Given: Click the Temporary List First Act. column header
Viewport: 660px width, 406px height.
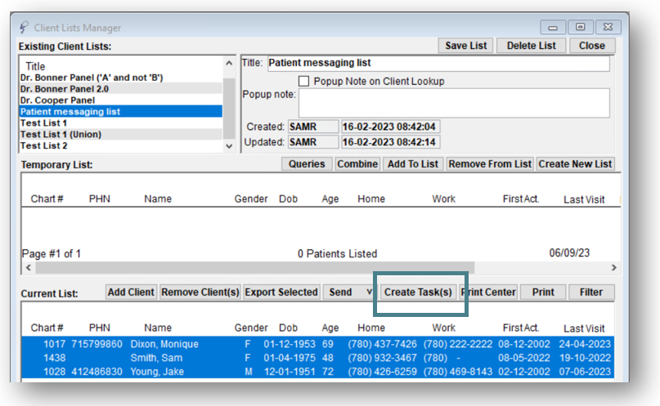Looking at the screenshot, I should [x=521, y=199].
